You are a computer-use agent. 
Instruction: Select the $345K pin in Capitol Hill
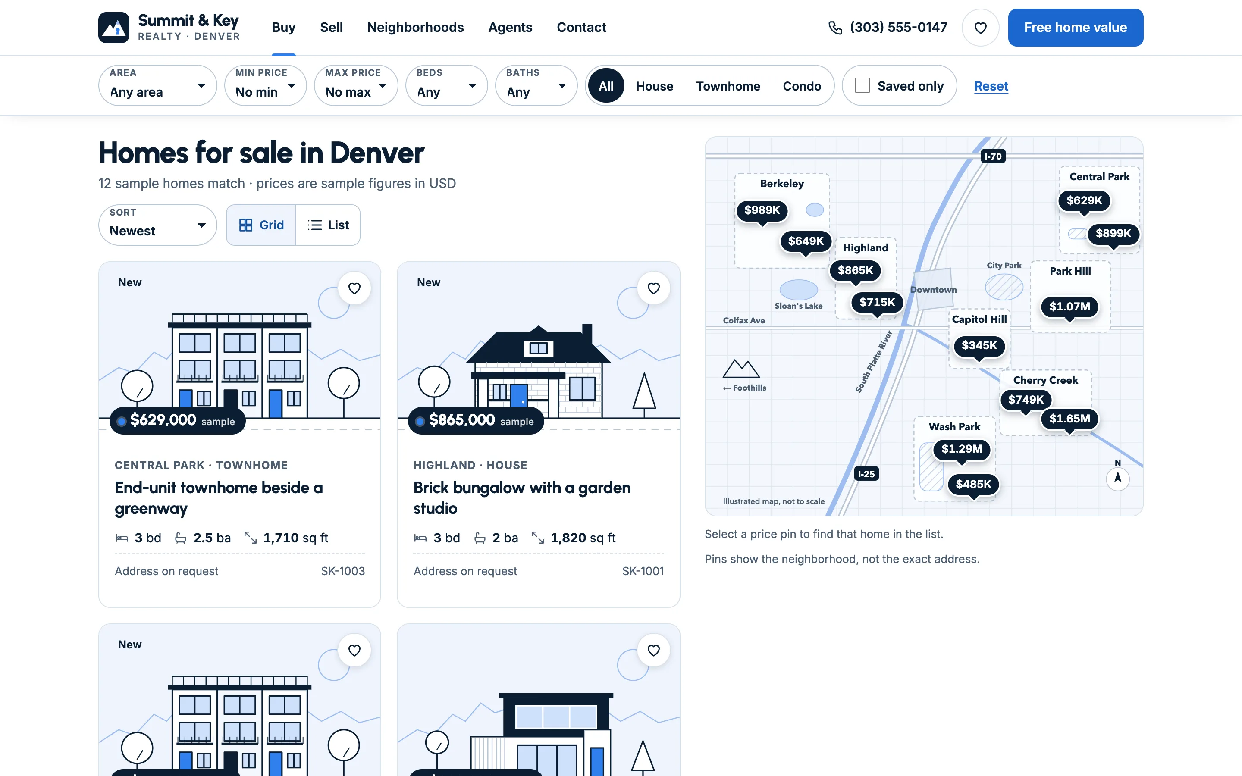pyautogui.click(x=979, y=345)
